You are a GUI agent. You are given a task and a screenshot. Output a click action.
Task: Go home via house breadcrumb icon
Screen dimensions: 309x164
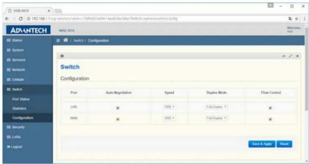(x=65, y=40)
